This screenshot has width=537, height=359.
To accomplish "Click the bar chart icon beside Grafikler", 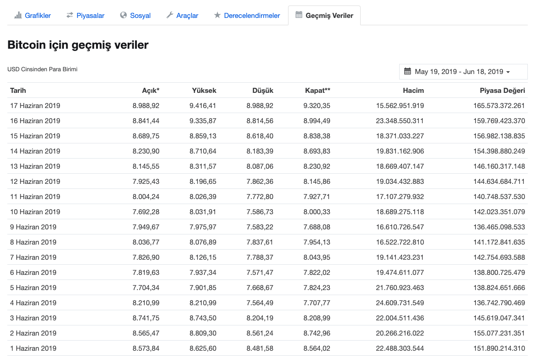I will pos(18,15).
